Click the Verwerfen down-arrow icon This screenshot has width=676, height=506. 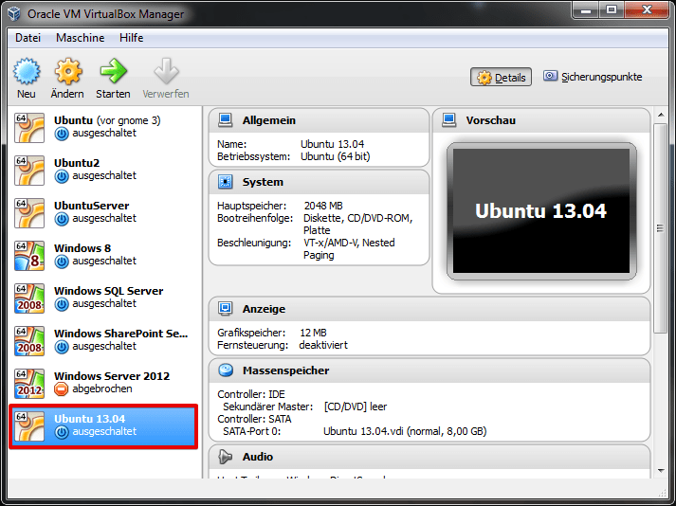tap(166, 72)
